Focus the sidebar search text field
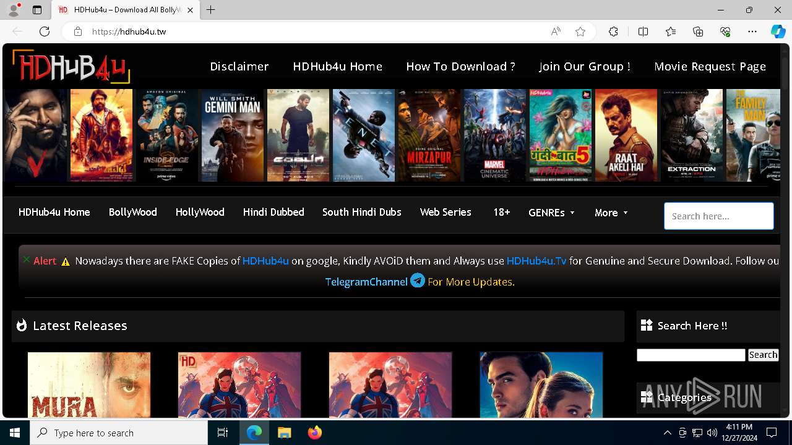Screen dimensions: 792x445 coord(691,355)
